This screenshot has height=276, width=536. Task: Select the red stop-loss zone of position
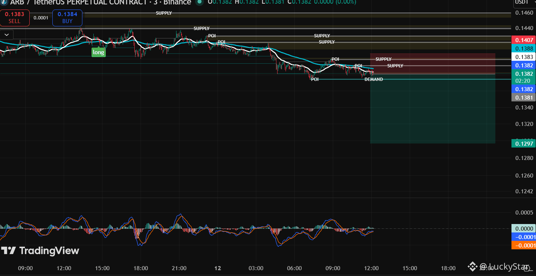coord(433,64)
